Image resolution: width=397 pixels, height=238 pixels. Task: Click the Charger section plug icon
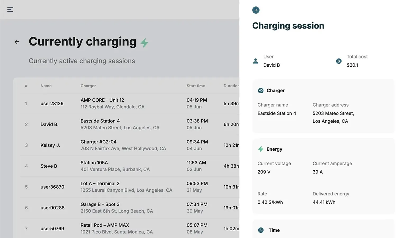(261, 91)
